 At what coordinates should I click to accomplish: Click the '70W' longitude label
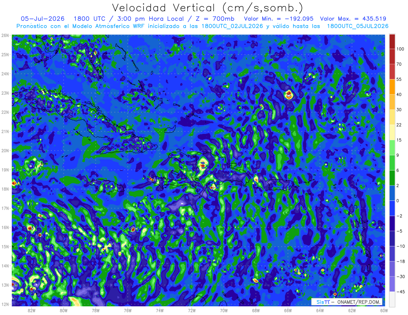(224, 311)
